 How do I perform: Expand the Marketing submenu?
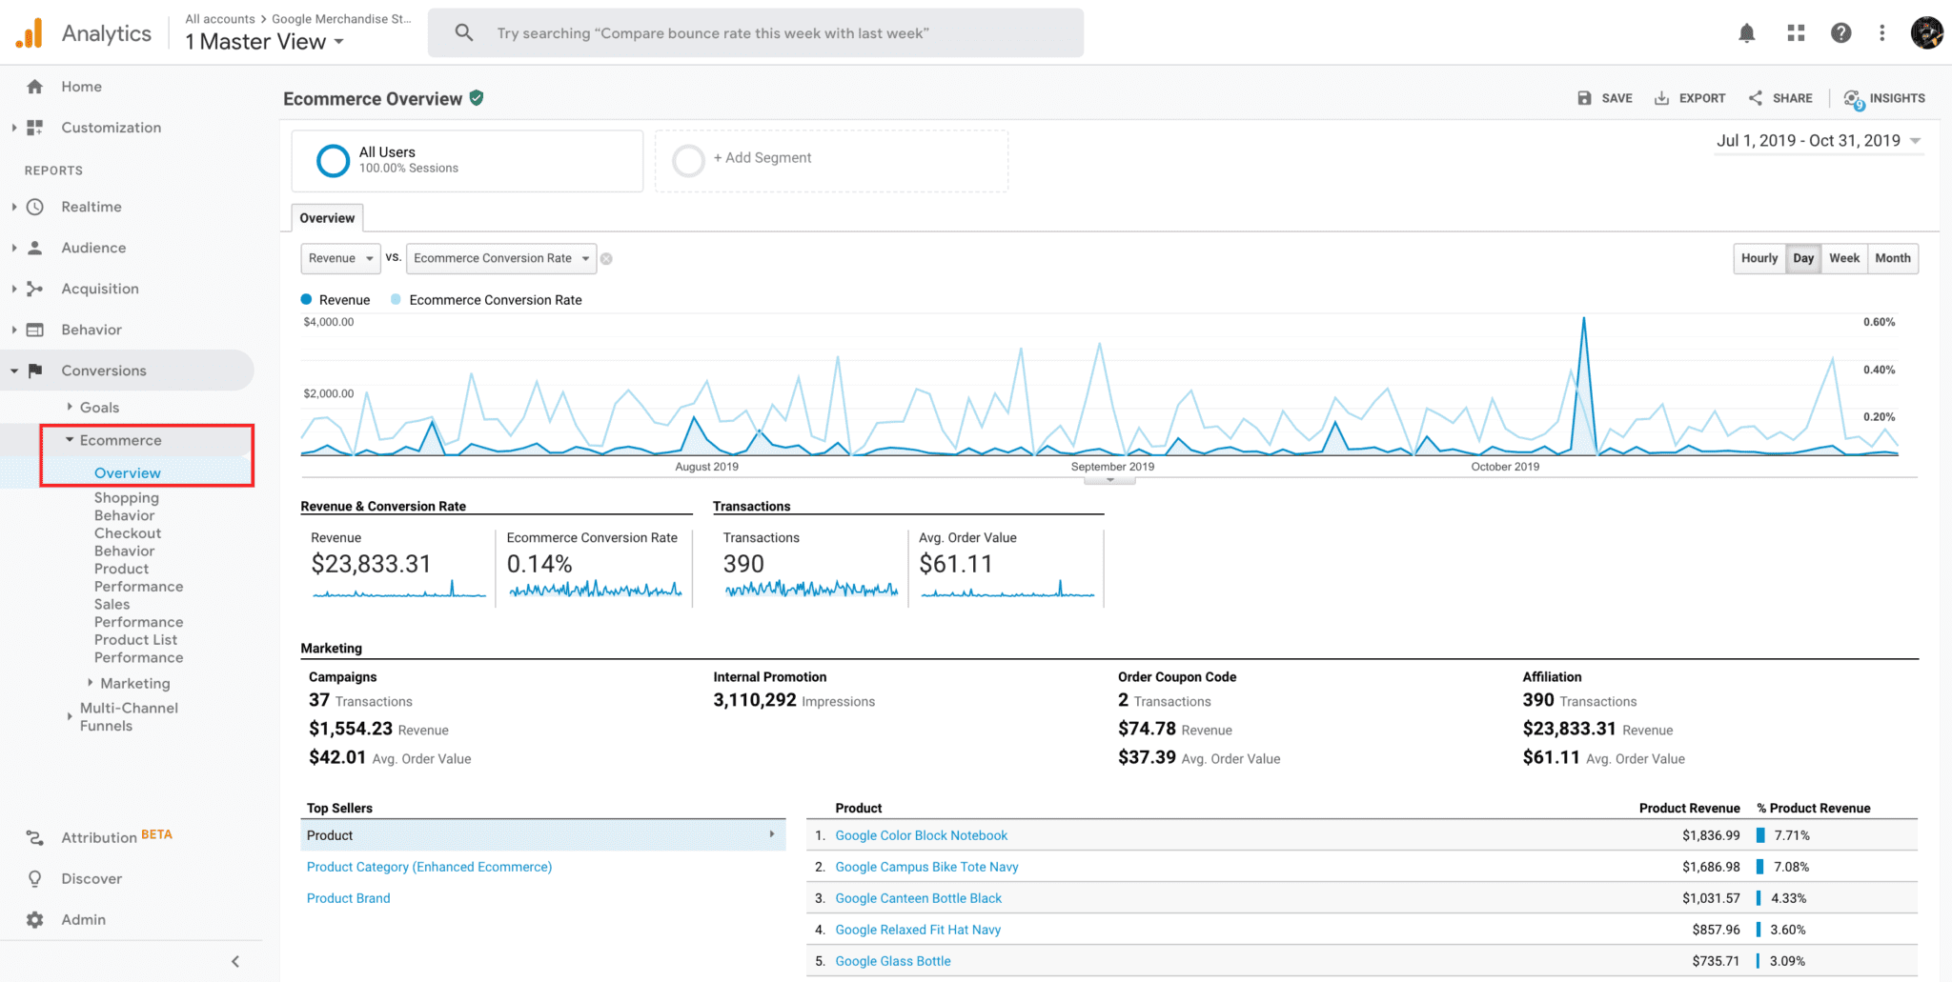(x=91, y=683)
